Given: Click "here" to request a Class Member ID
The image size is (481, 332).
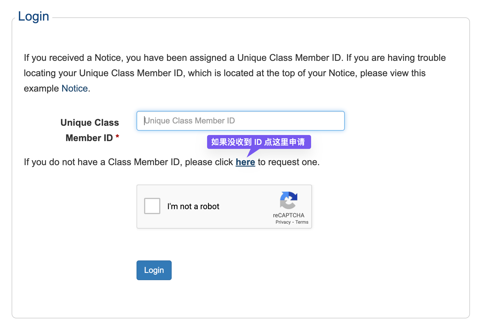Looking at the screenshot, I should point(245,162).
